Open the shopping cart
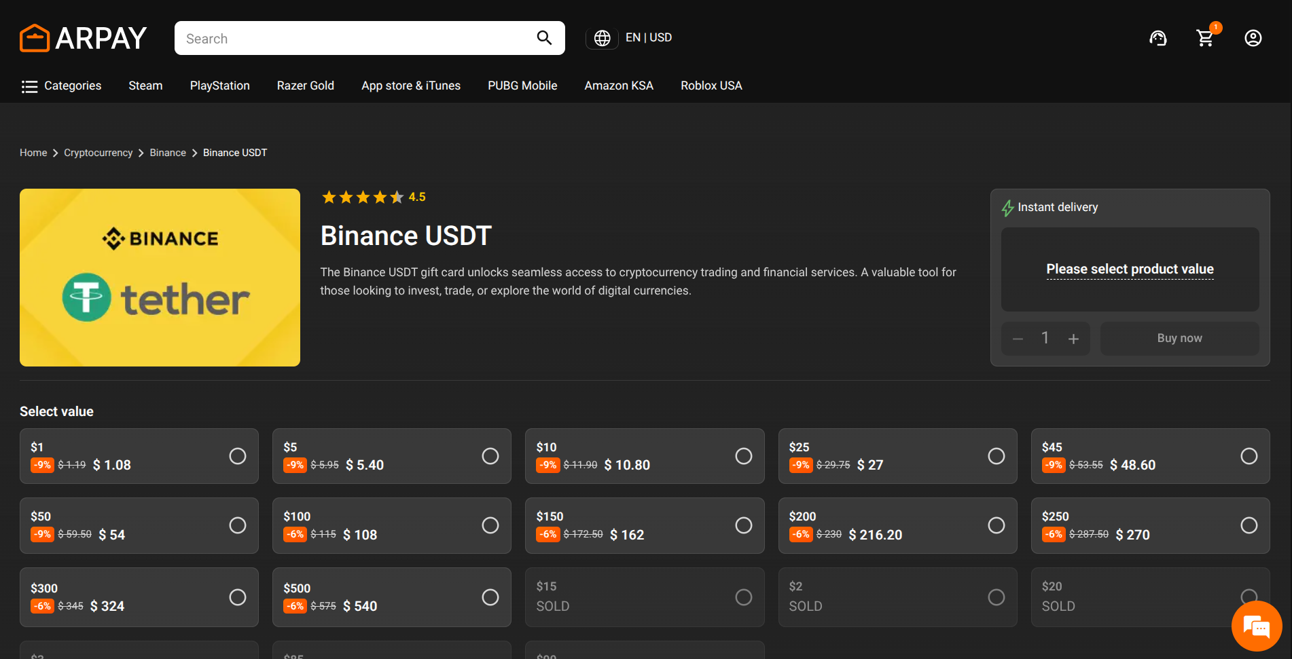The image size is (1292, 659). pyautogui.click(x=1206, y=38)
